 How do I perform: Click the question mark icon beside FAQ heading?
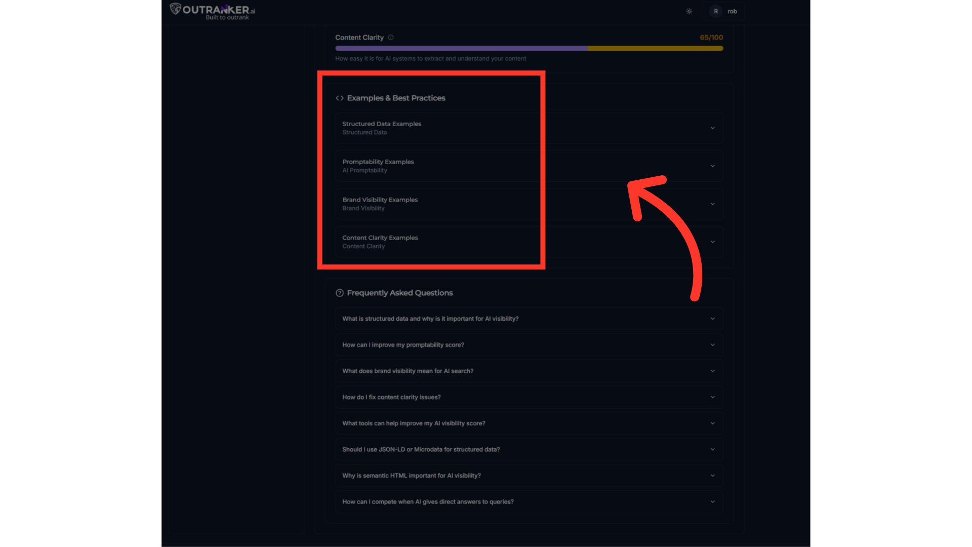point(340,293)
